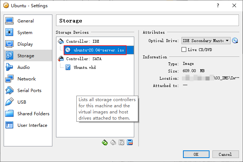Click the remove attachment icon

coord(130,142)
